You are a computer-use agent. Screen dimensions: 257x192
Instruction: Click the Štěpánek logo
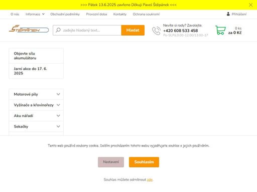click(29, 29)
